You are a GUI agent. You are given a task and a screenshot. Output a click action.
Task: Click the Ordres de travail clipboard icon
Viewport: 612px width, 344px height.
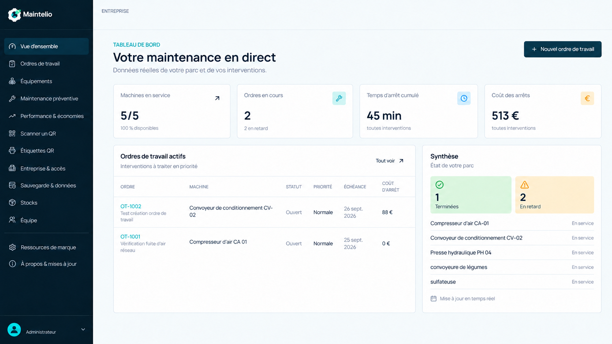(12, 64)
